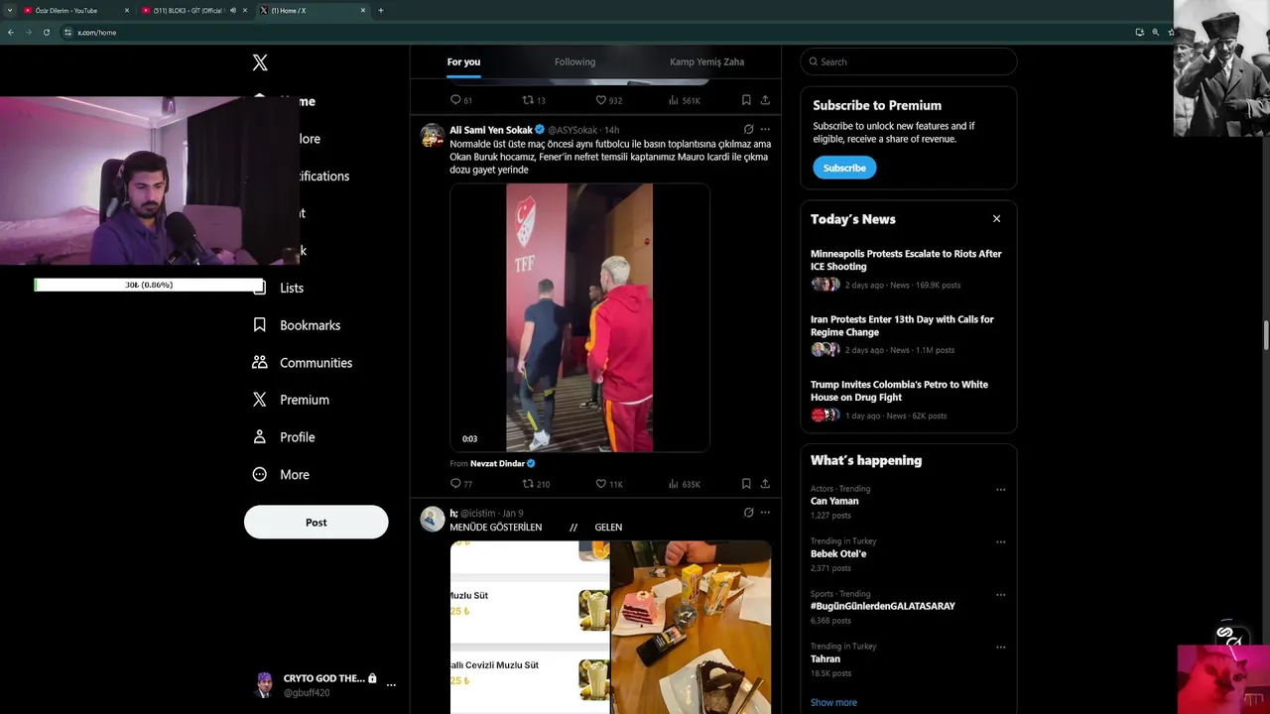This screenshot has height=714, width=1270.
Task: Reply to Ali Sami Yen Sokak post (77)
Action: click(460, 484)
